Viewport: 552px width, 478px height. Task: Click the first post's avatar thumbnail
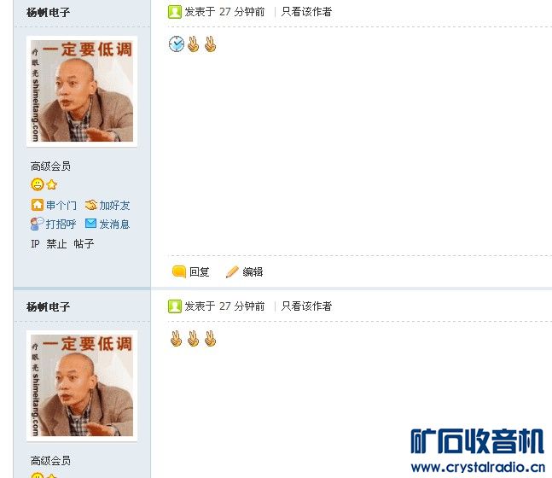(x=82, y=91)
